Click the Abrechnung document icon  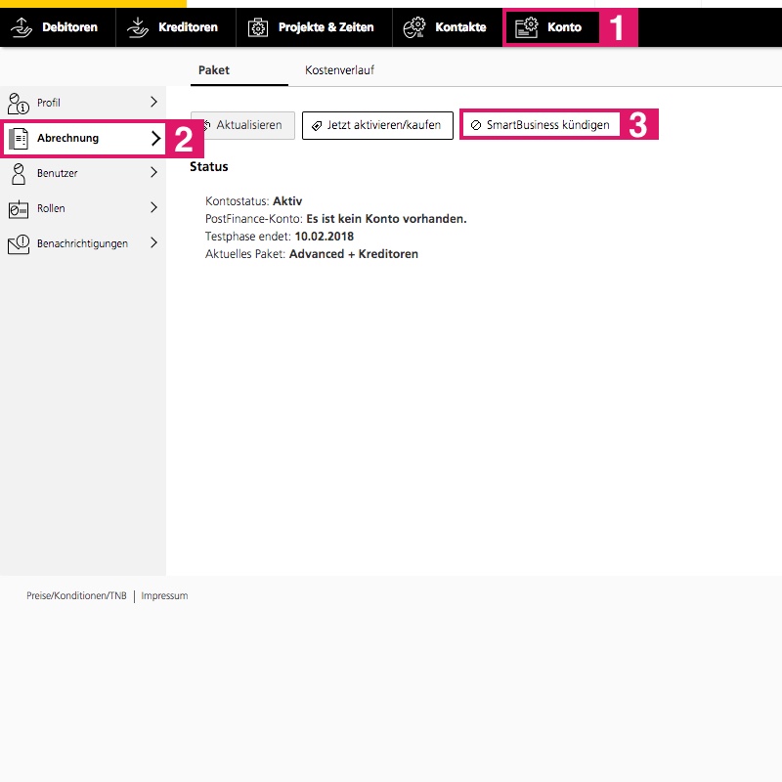[x=19, y=139]
